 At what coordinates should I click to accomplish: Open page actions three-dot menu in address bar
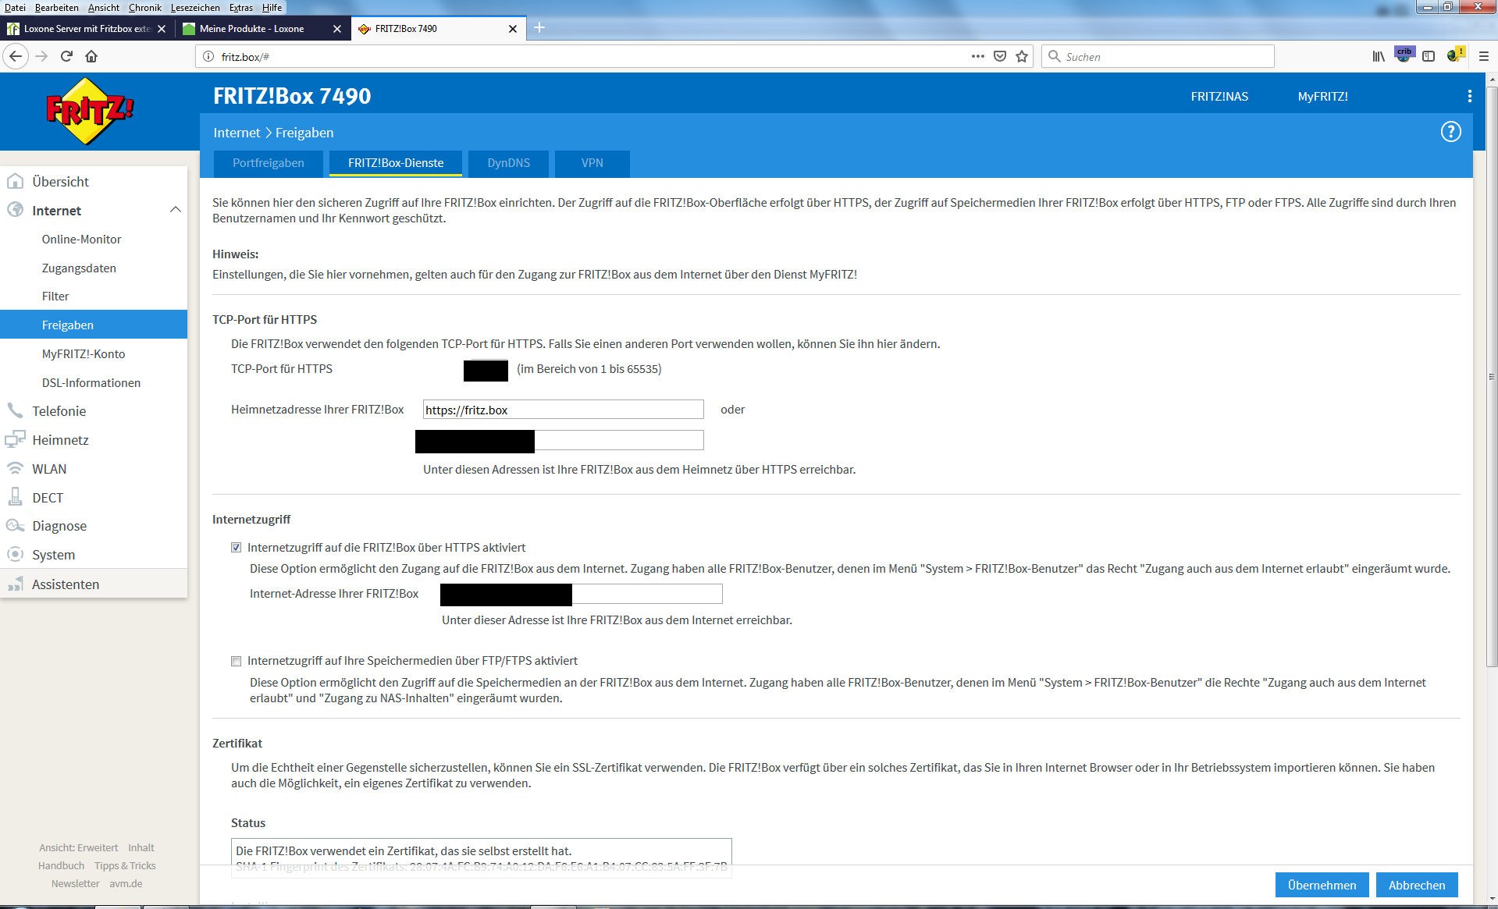977,56
